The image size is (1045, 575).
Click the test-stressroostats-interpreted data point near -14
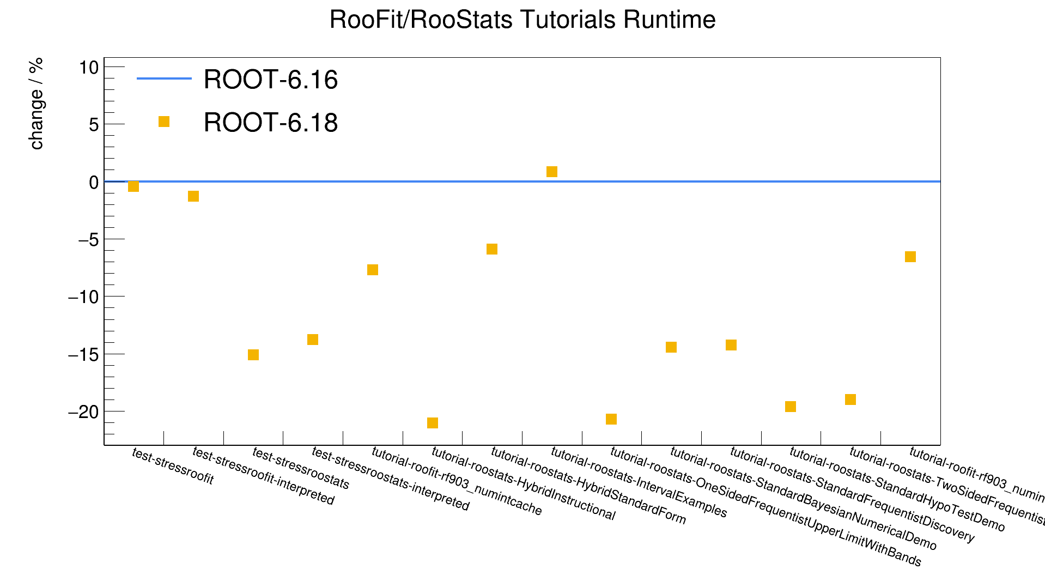click(x=313, y=340)
